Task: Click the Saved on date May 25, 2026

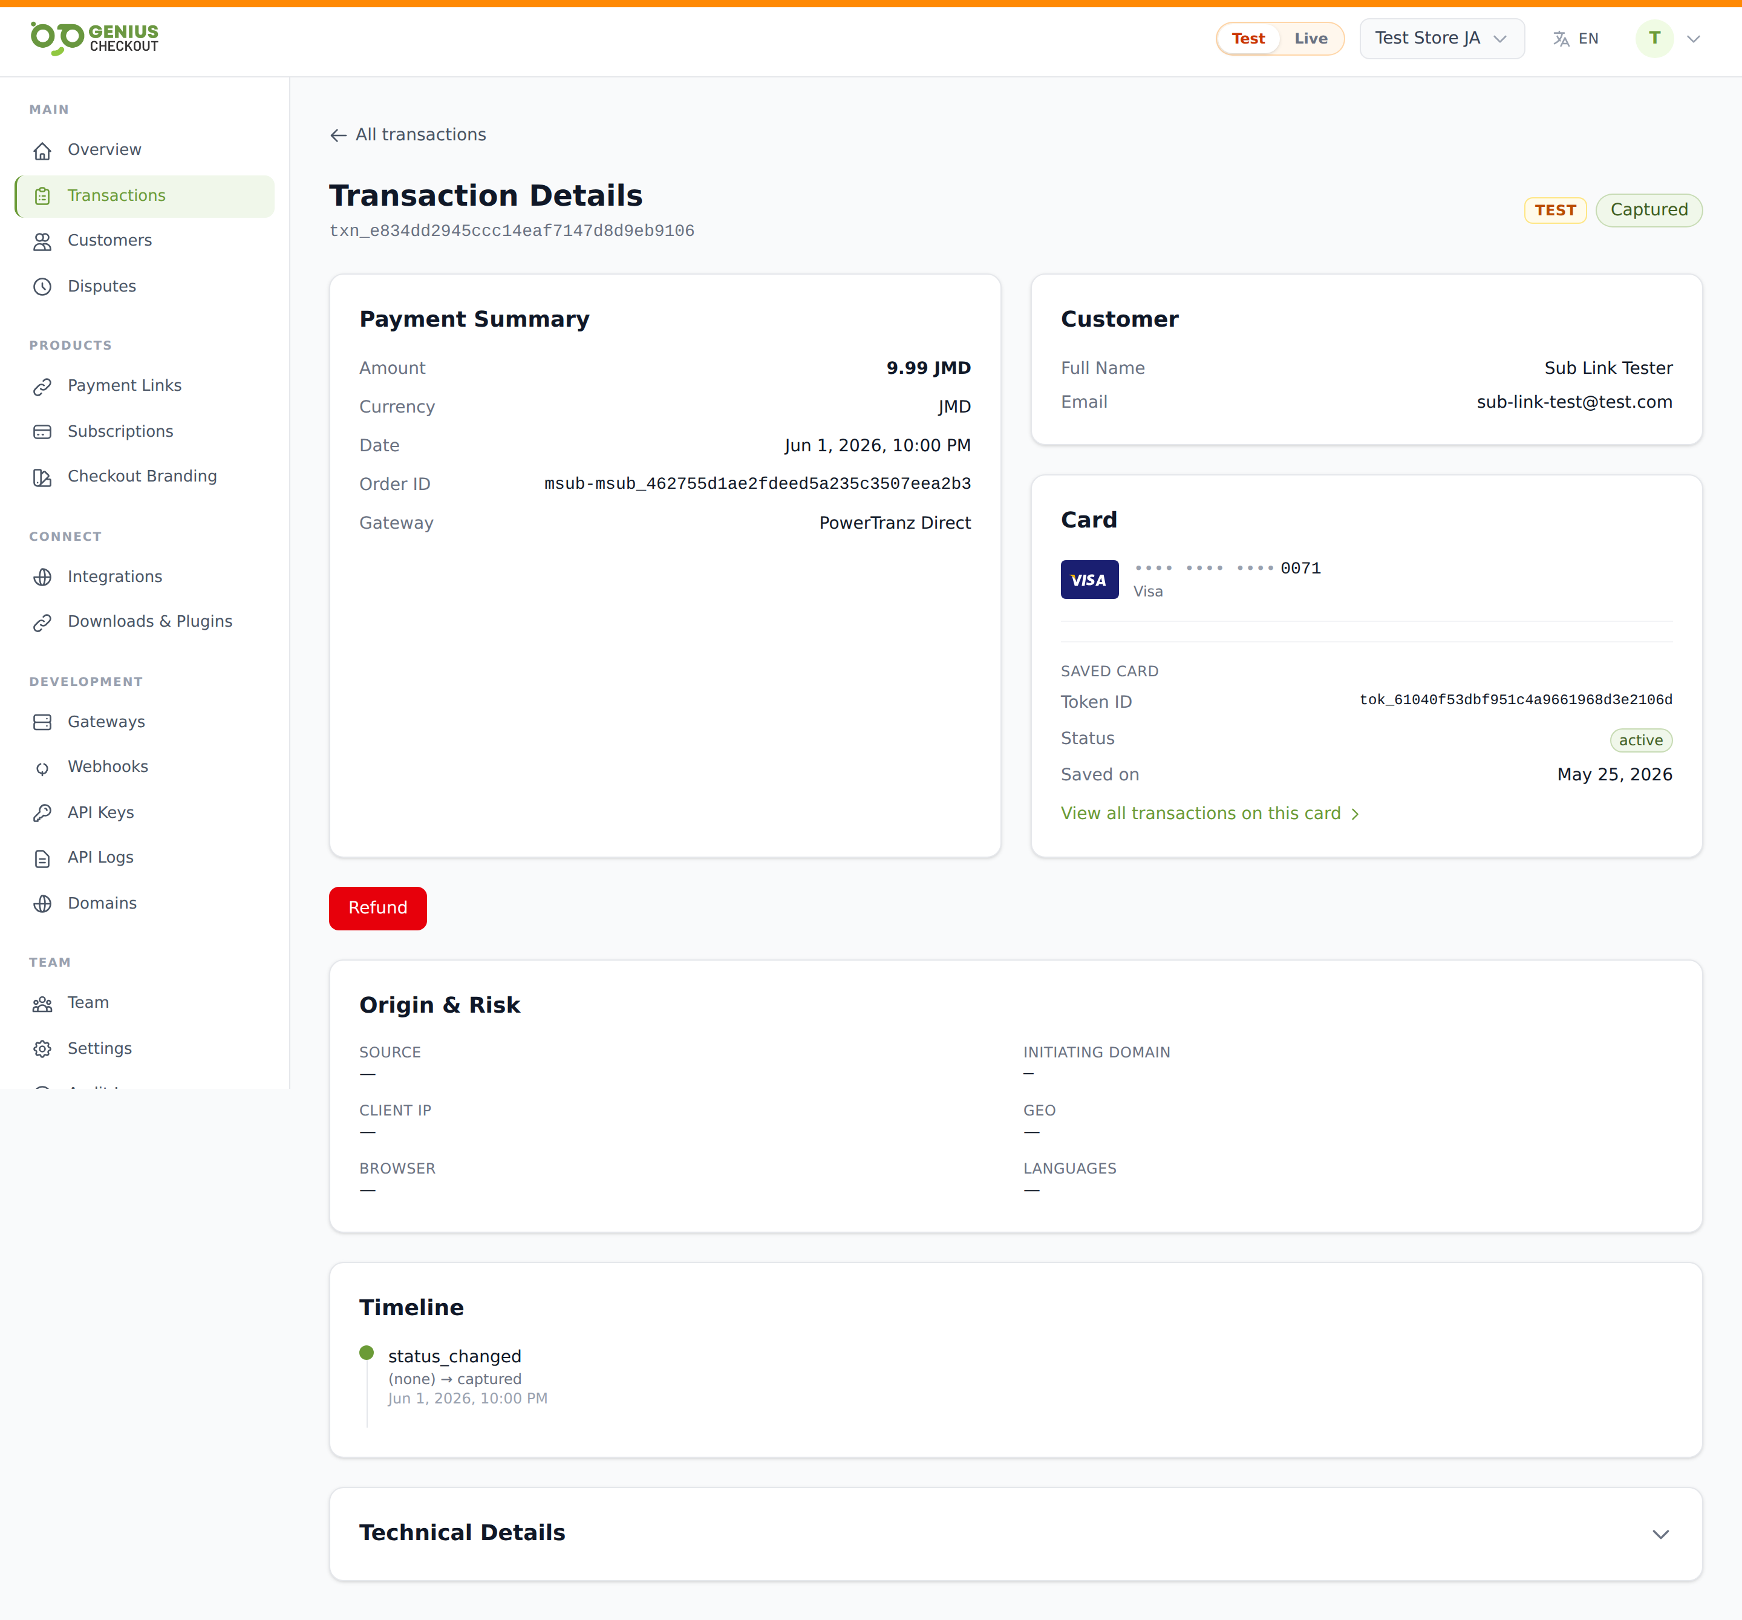Action: tap(1614, 774)
